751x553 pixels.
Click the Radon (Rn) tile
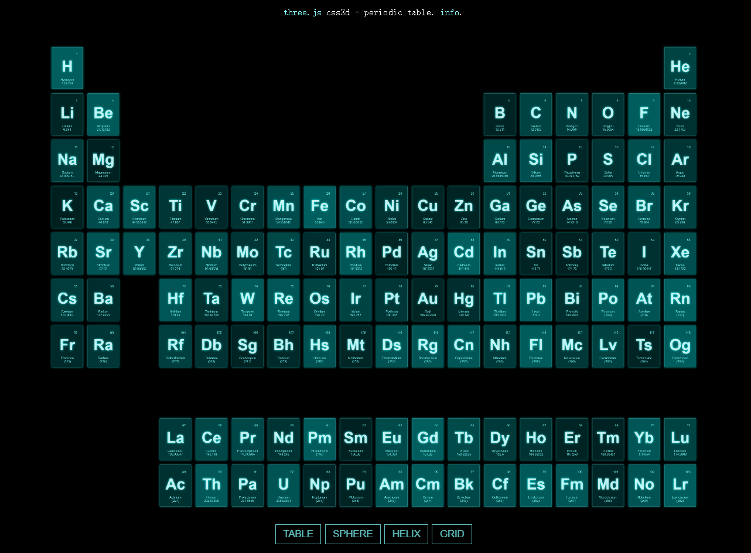[680, 300]
